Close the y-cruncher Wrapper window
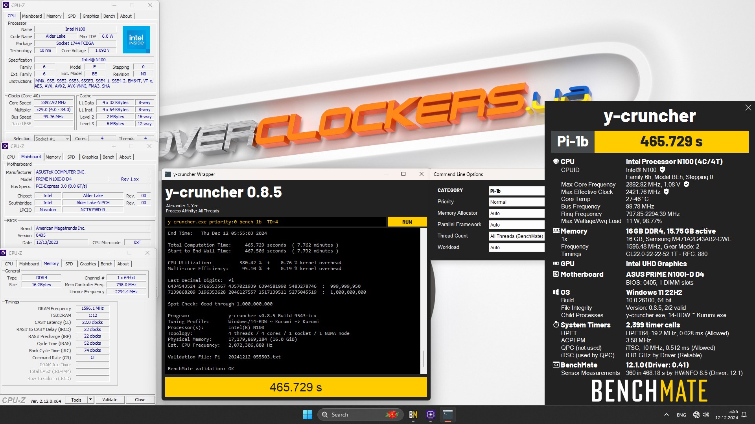The height and width of the screenshot is (424, 755). pyautogui.click(x=421, y=174)
